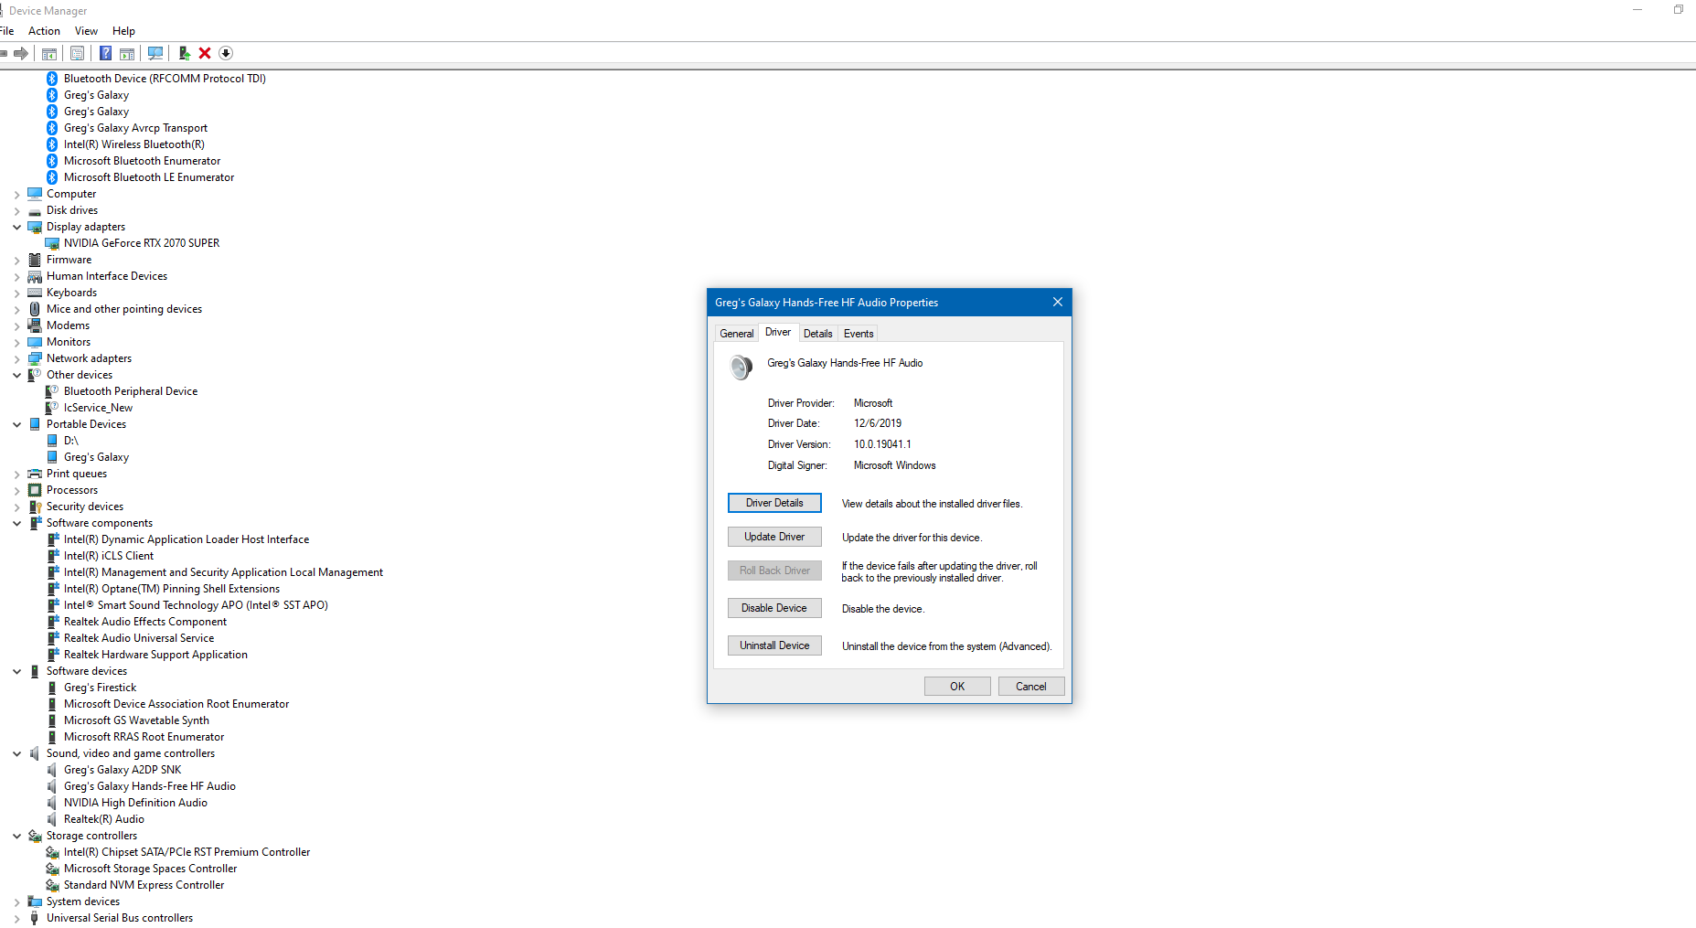Close the Hands-Free HF Audio Properties dialog
The height and width of the screenshot is (928, 1696).
click(1058, 302)
